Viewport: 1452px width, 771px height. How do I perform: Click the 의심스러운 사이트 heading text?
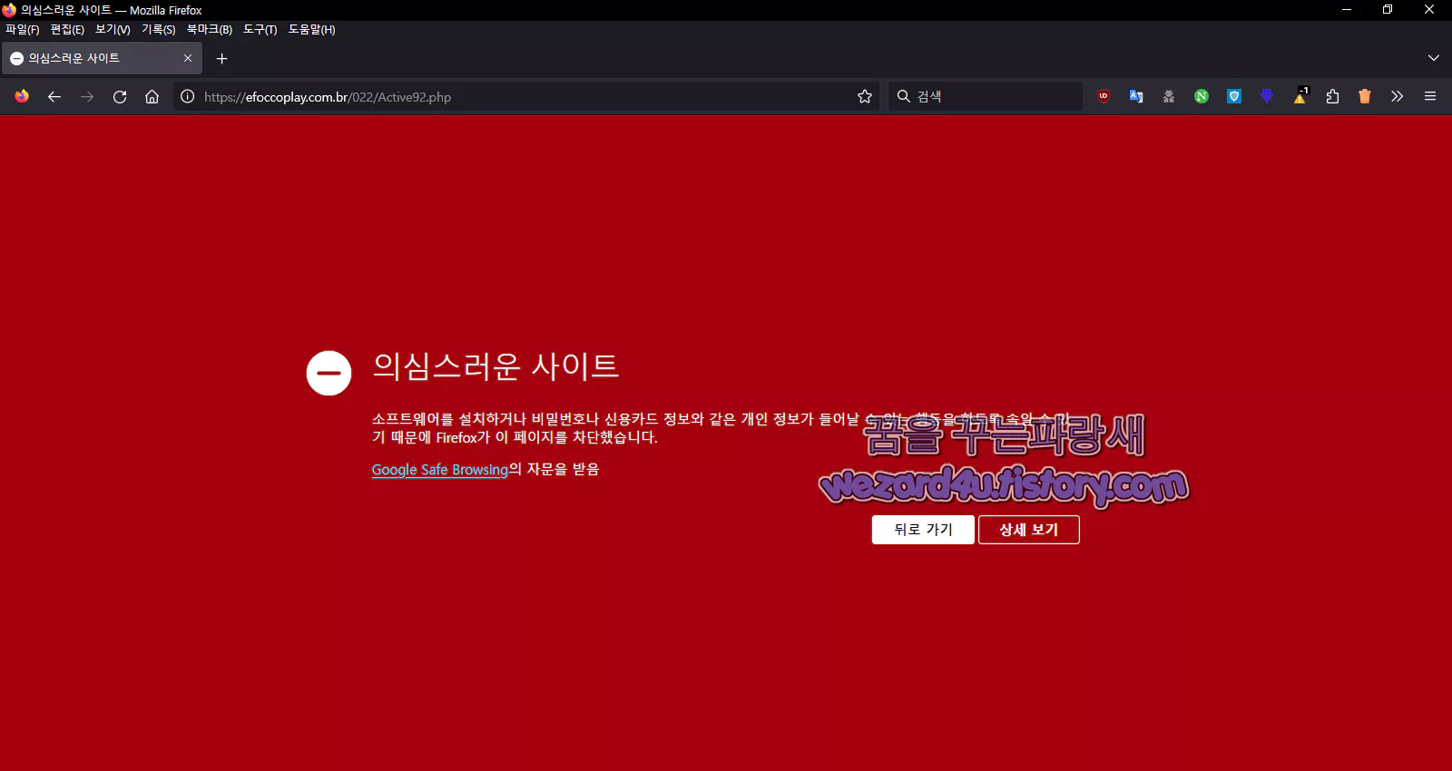pyautogui.click(x=495, y=366)
